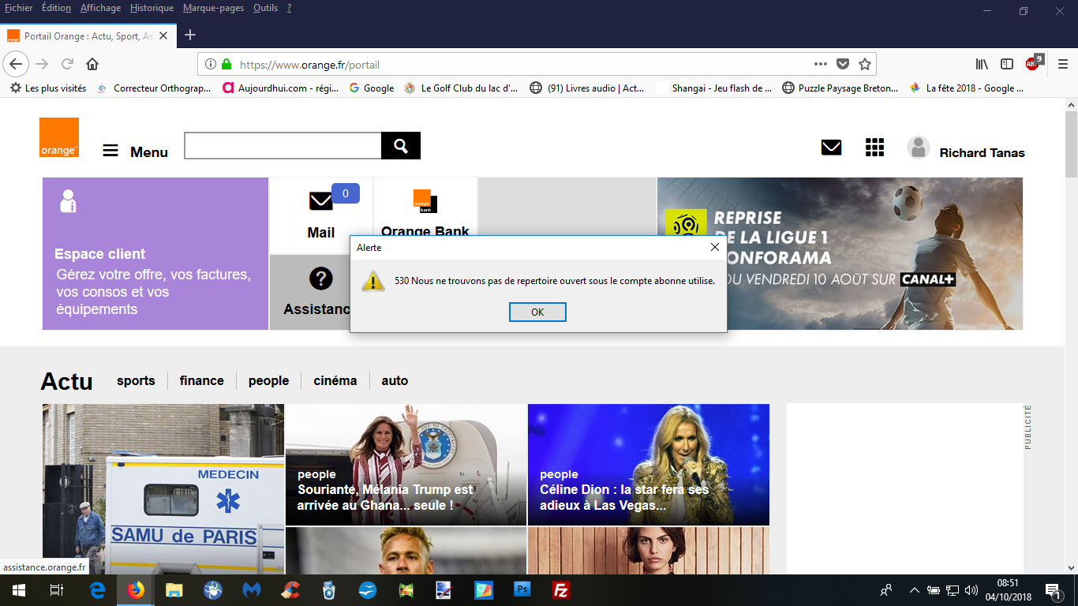Select the Portail Orange browser tab
The image size is (1078, 606).
pyautogui.click(x=88, y=36)
